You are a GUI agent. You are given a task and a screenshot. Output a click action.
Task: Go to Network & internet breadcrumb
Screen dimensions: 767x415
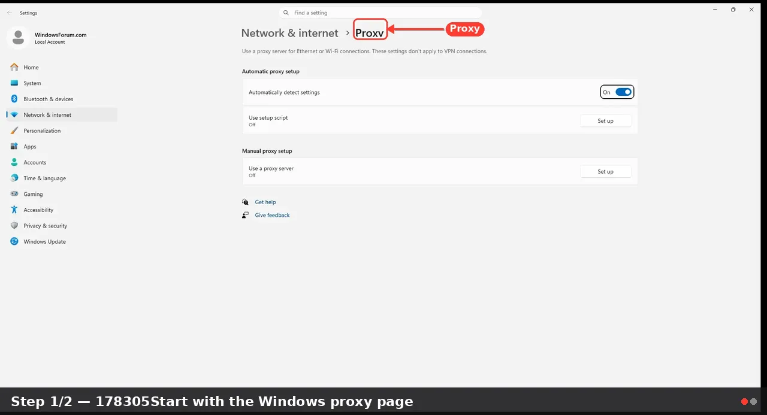(289, 33)
